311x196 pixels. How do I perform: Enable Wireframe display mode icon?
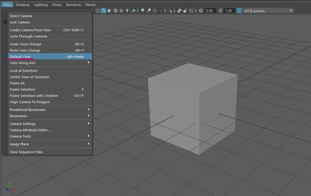pos(98,11)
